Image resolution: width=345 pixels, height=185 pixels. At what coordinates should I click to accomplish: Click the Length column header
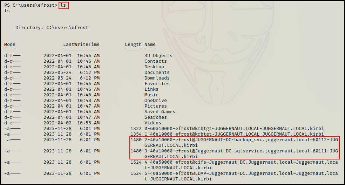click(133, 44)
